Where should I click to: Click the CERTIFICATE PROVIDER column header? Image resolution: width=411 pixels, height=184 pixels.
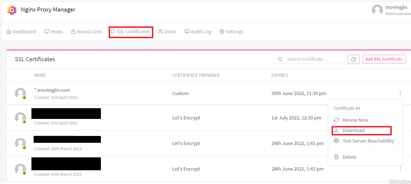click(x=196, y=75)
